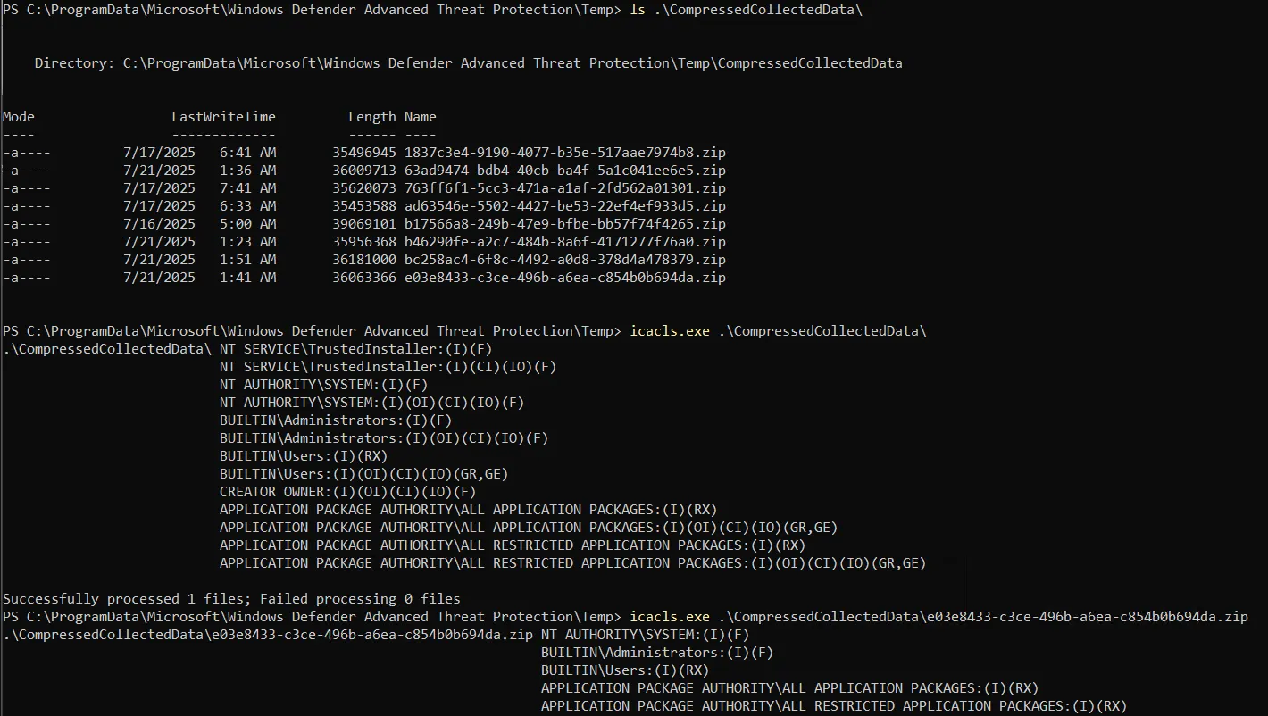Click the 'Successfully processed 1 files' message
This screenshot has height=716, width=1268.
pos(231,599)
